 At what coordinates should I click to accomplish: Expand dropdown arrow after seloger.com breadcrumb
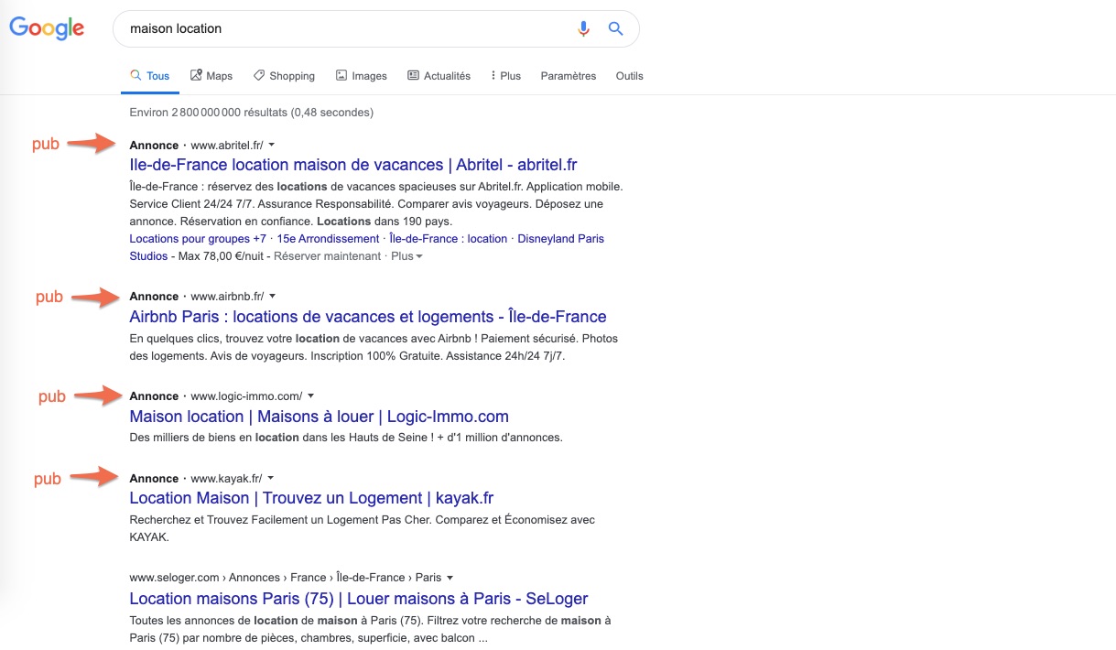[450, 578]
